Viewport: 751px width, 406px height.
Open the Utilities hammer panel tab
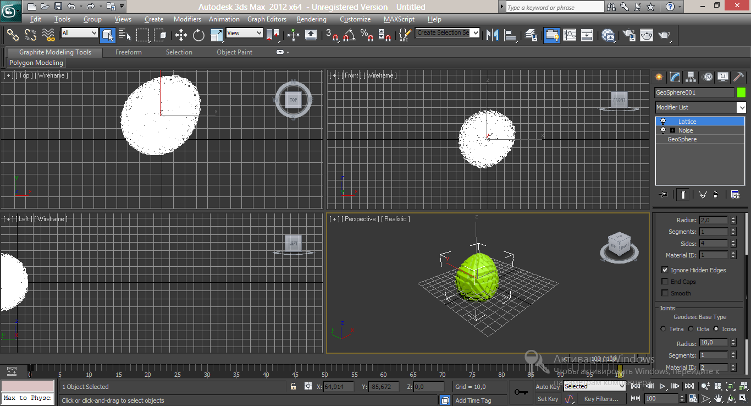[x=738, y=77]
